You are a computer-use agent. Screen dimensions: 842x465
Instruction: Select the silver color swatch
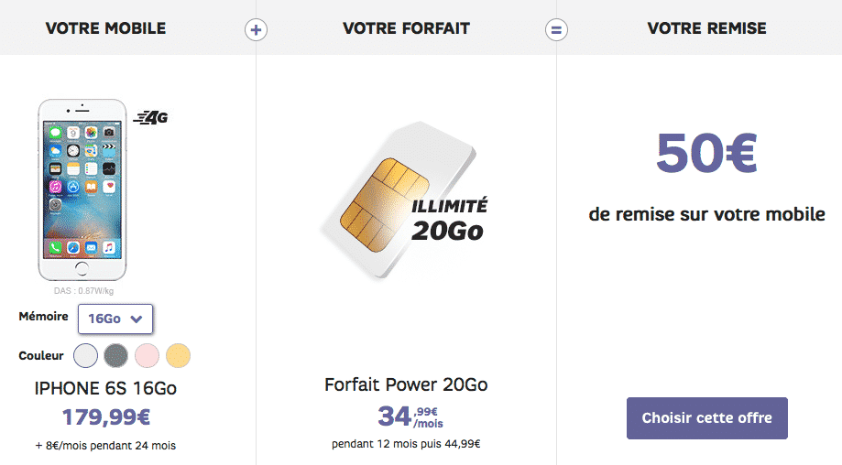point(85,355)
